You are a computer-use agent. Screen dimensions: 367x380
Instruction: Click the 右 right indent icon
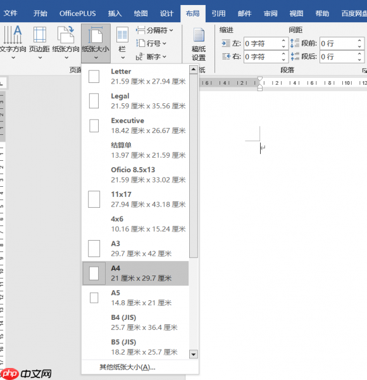coord(226,56)
